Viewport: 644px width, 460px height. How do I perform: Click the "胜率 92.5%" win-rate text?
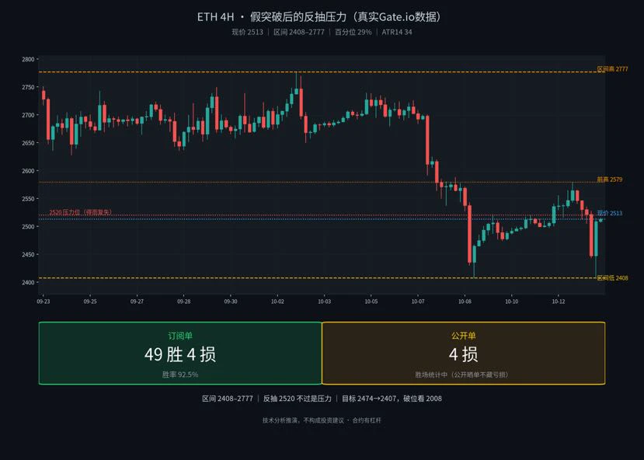click(180, 375)
